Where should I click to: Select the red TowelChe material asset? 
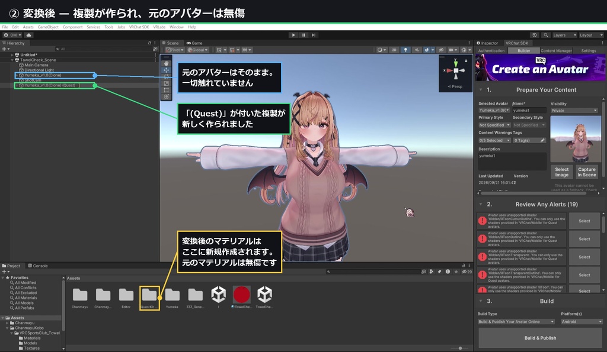click(242, 297)
